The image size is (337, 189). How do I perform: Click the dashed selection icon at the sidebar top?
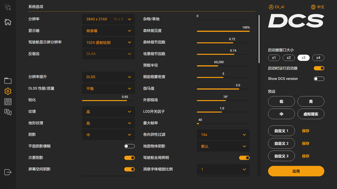coord(8,7)
